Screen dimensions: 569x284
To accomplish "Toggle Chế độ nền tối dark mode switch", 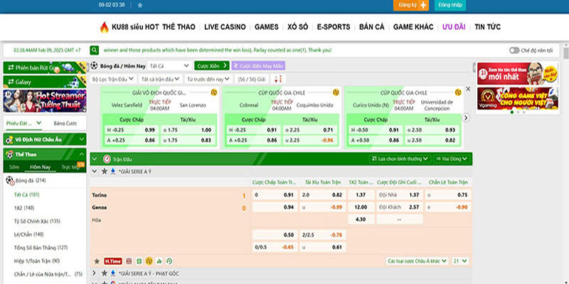I will (x=515, y=50).
